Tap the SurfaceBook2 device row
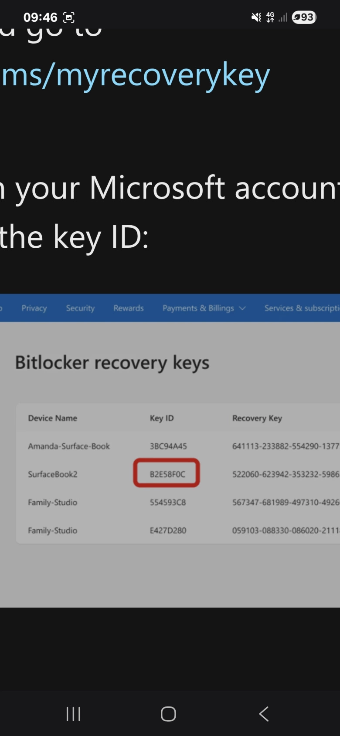Screen dimensions: 340x736 click(x=53, y=474)
